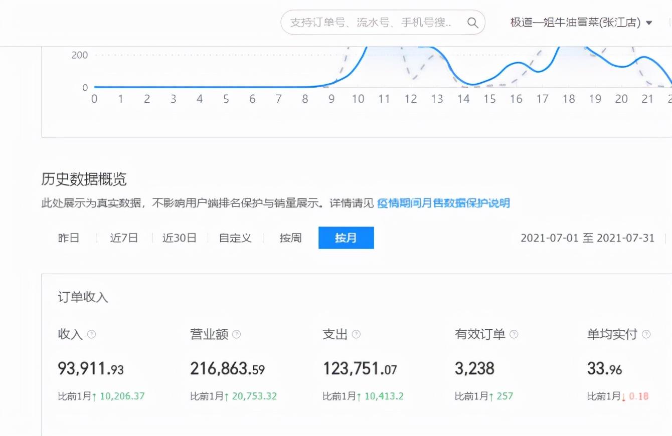Image resolution: width=672 pixels, height=436 pixels.
Task: Switch to the 近30日 tab
Action: pyautogui.click(x=180, y=238)
